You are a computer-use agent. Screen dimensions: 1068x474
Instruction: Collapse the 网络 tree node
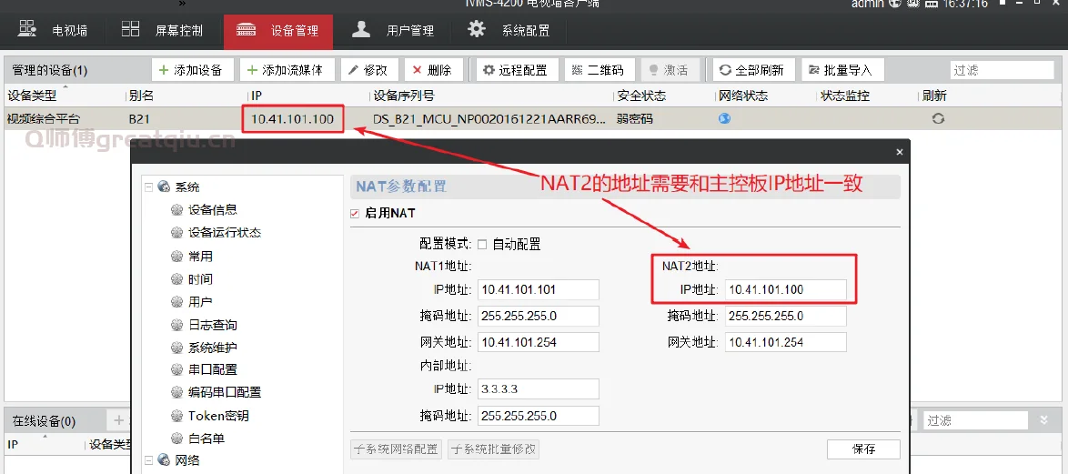149,460
